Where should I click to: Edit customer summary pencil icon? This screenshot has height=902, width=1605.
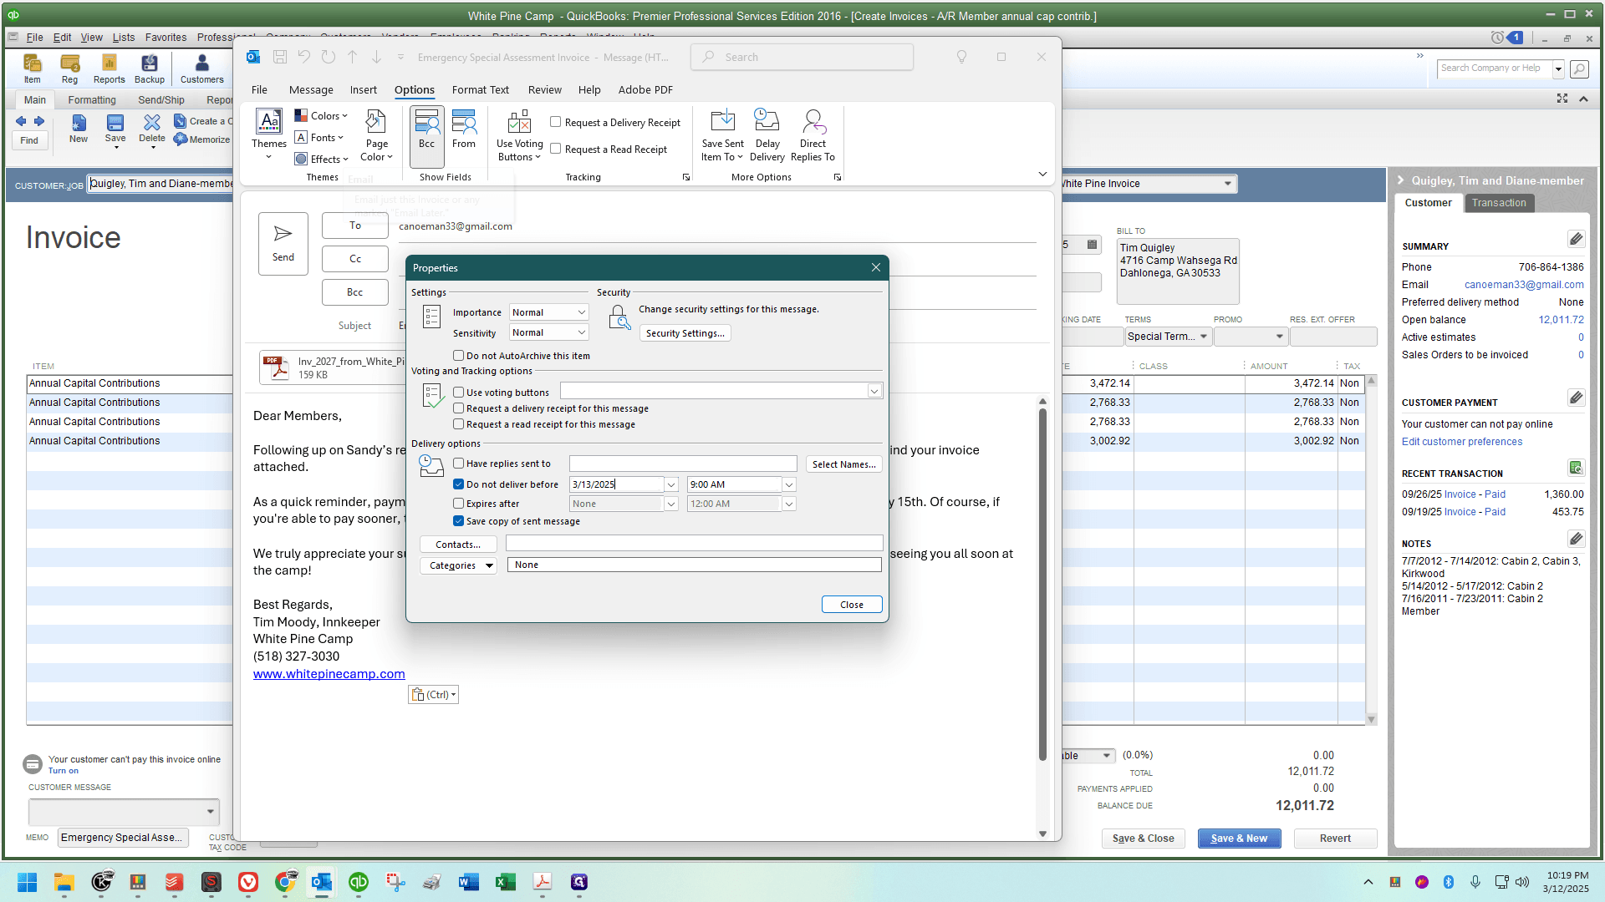pyautogui.click(x=1576, y=239)
